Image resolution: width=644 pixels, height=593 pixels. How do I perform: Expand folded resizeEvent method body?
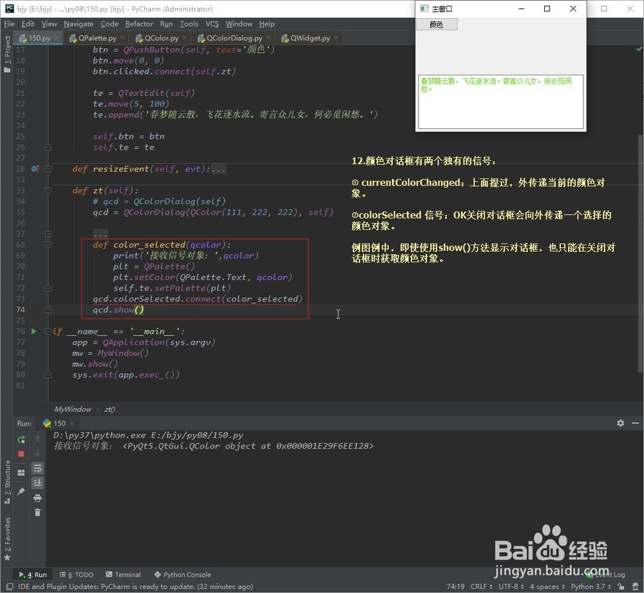48,169
